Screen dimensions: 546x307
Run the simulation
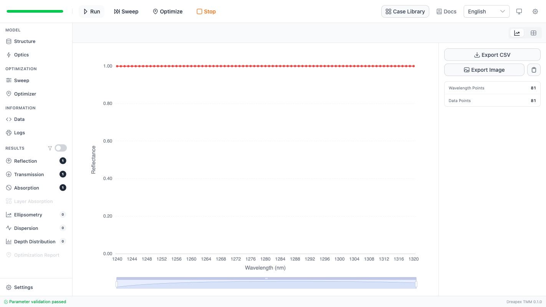point(91,12)
